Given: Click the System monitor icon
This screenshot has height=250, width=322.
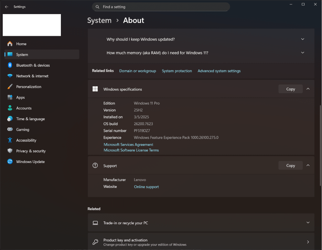Looking at the screenshot, I should click(x=10, y=54).
